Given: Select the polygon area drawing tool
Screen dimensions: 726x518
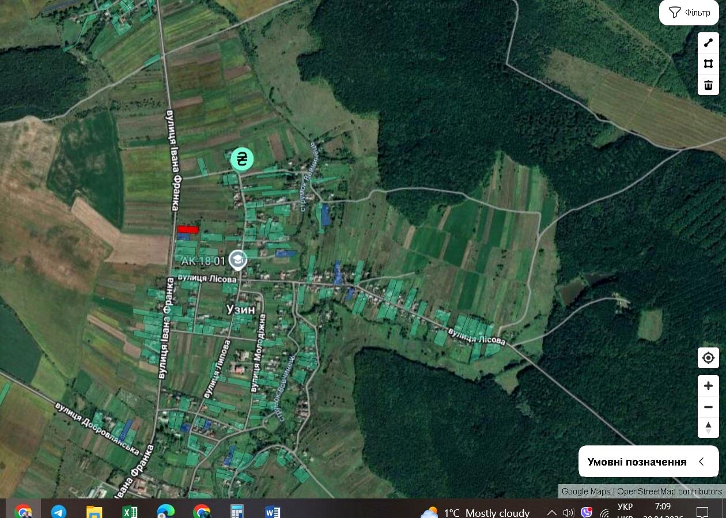Looking at the screenshot, I should 708,64.
